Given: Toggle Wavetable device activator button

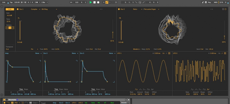Looking at the screenshot, I should (4, 100).
